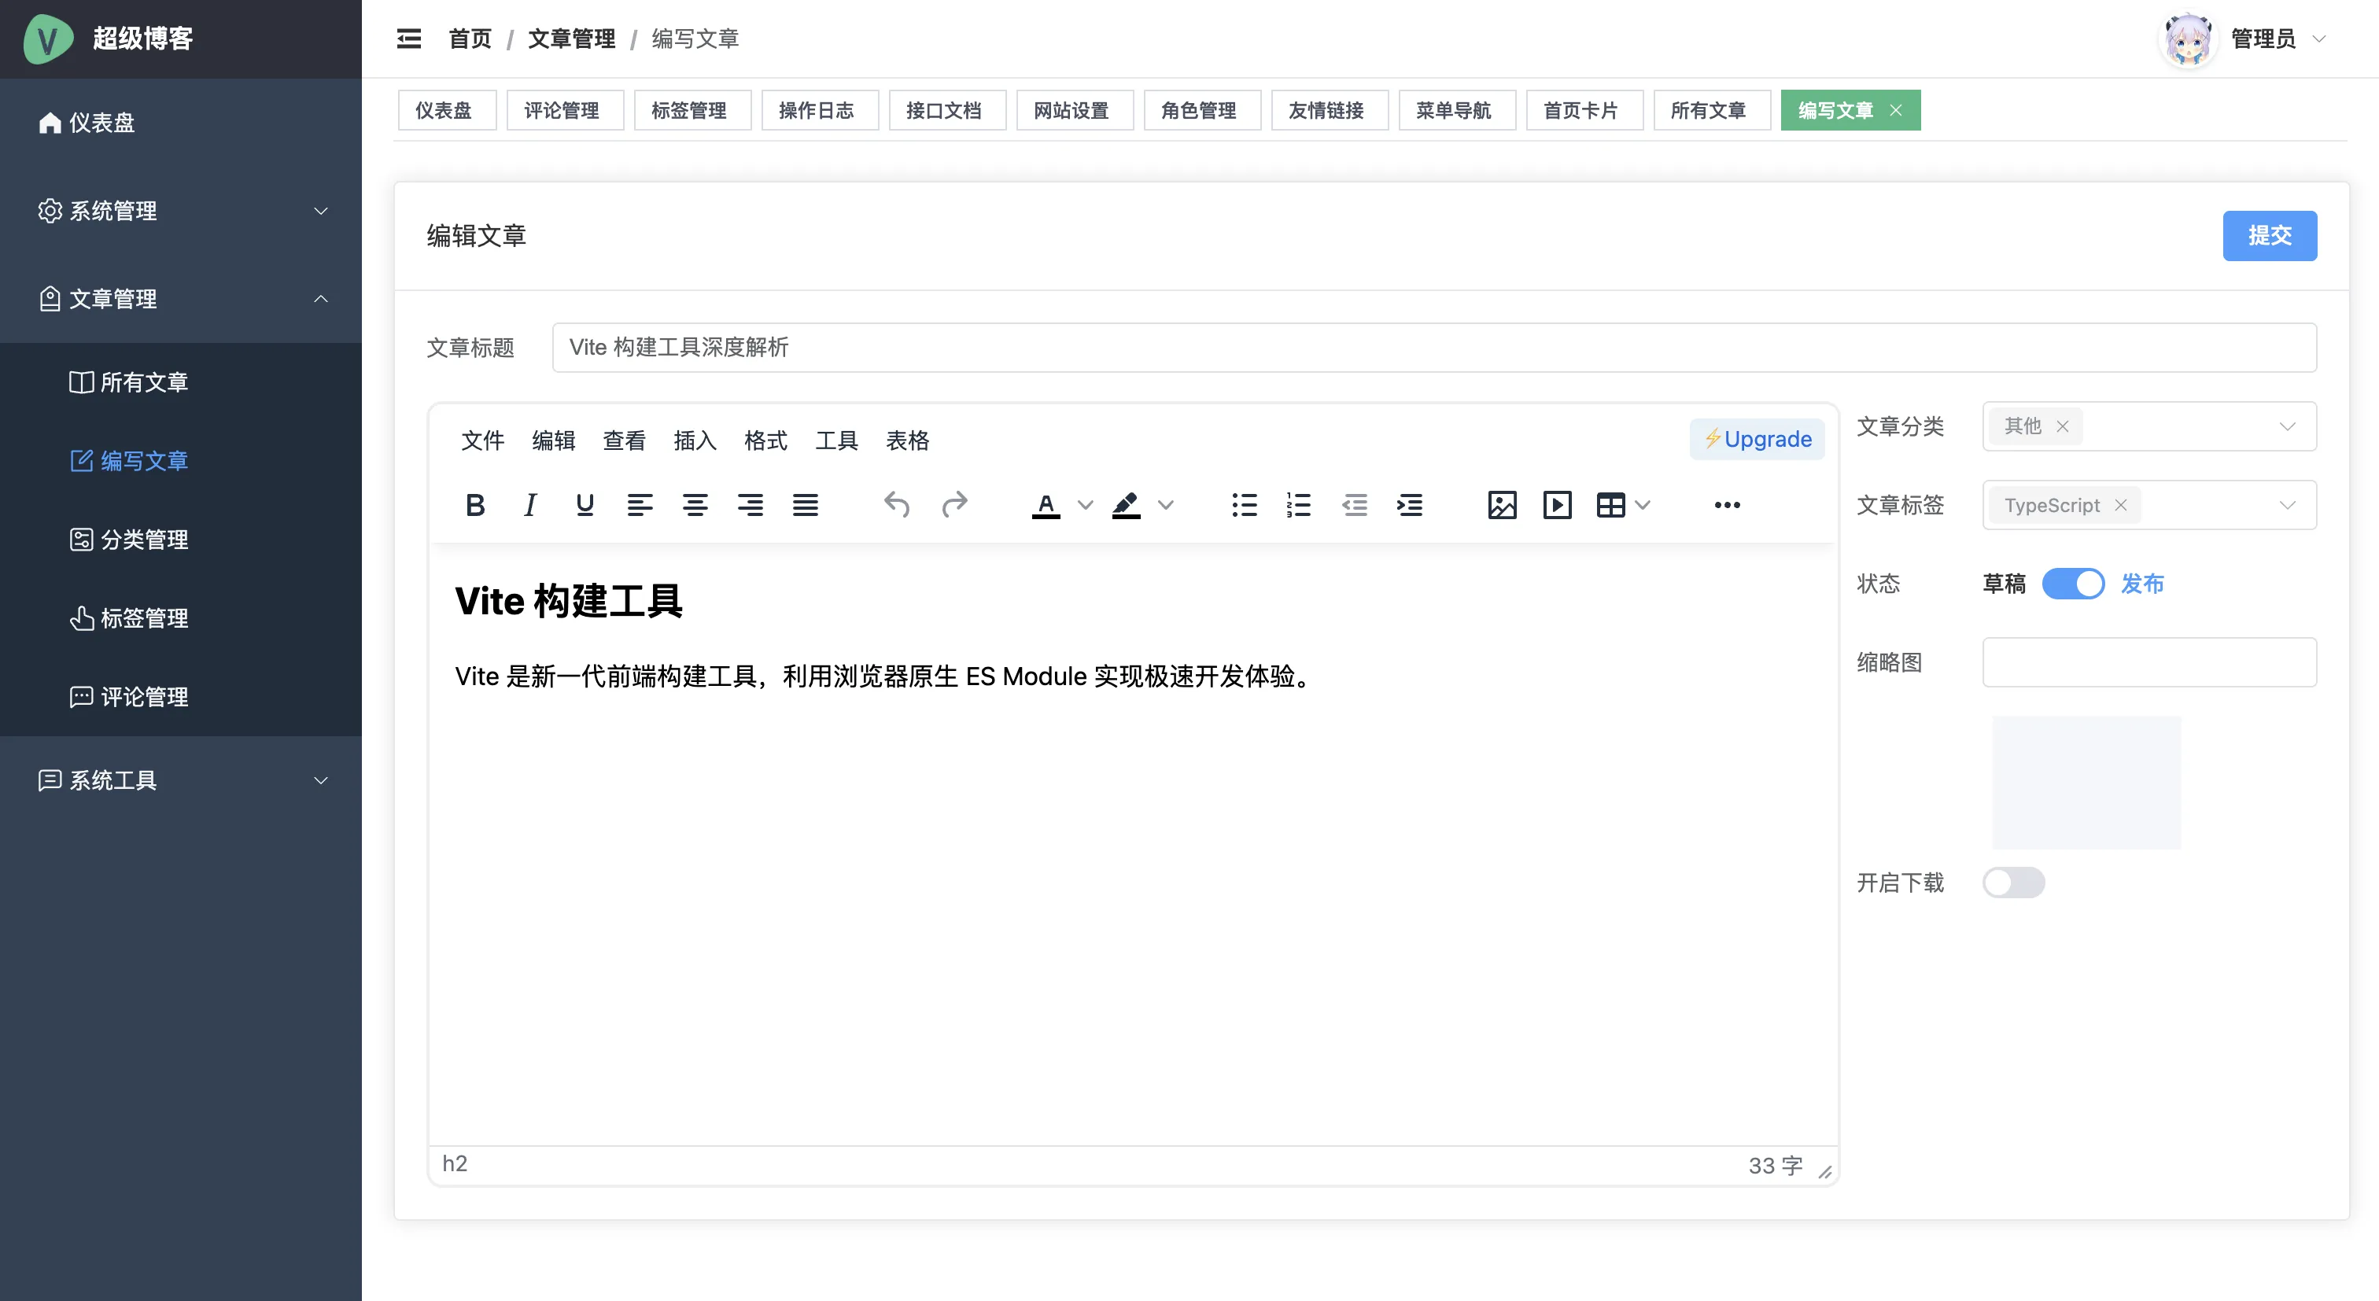Image resolution: width=2379 pixels, height=1301 pixels.
Task: Open the 文件 editor menu
Action: pos(482,440)
